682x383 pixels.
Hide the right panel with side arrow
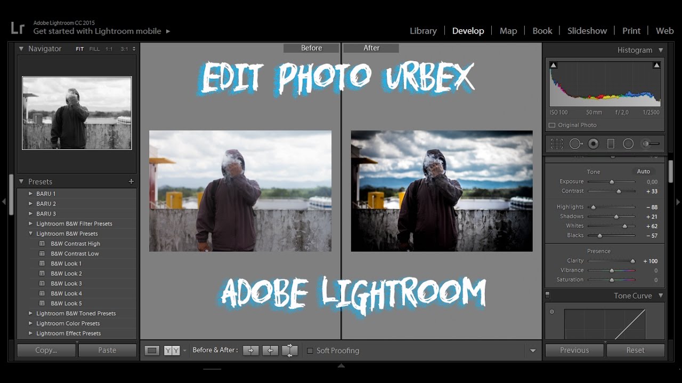678,202
